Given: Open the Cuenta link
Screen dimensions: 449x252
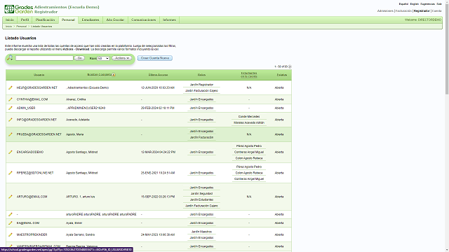Looking at the screenshot, I should [x=436, y=11].
